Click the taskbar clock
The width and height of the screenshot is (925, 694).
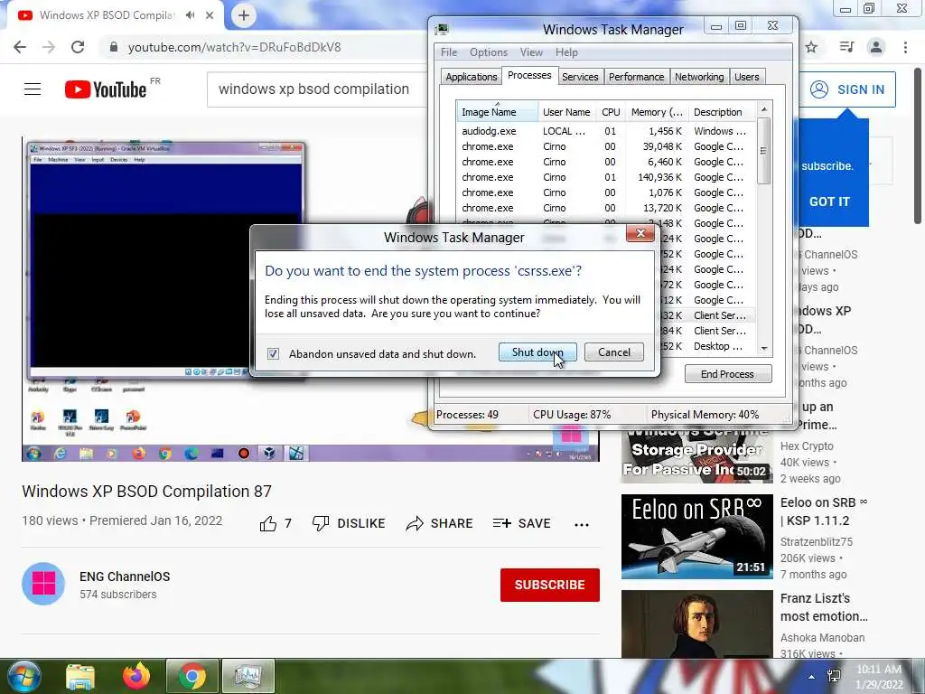[x=879, y=677]
